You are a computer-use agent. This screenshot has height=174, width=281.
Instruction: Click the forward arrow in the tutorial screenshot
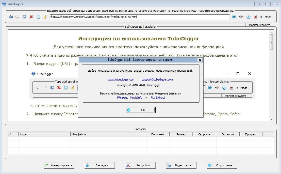(x=45, y=88)
